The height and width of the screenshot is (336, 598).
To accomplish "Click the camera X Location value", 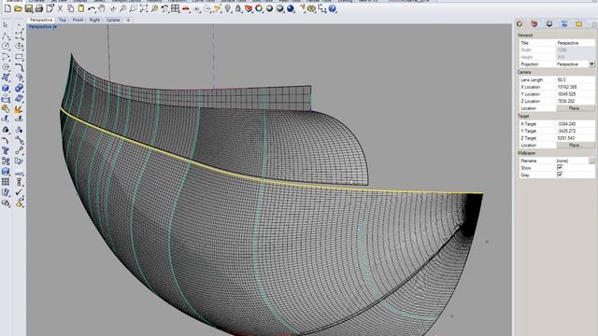I will click(576, 87).
